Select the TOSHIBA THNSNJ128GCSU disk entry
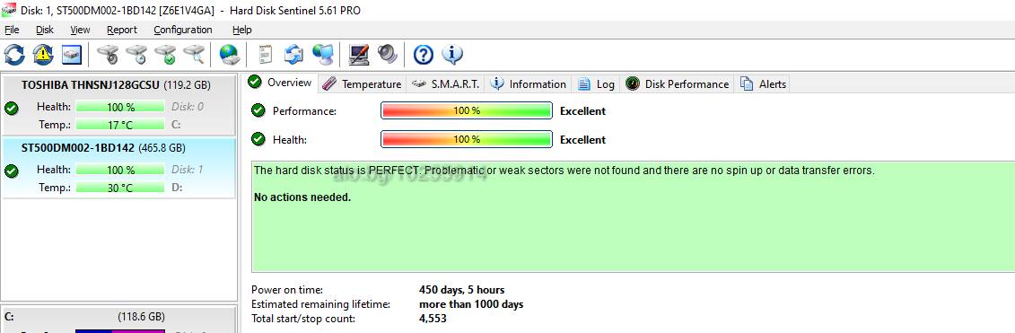Image resolution: width=1015 pixels, height=333 pixels. click(118, 104)
